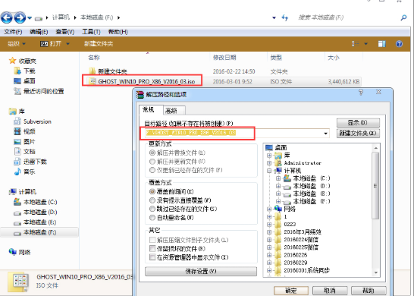Click the folder tree vertical scrollbar

click(x=375, y=210)
